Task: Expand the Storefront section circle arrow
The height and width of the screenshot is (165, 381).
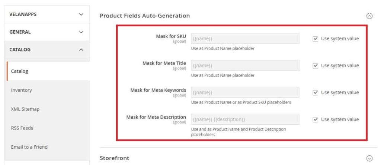Action: click(369, 158)
